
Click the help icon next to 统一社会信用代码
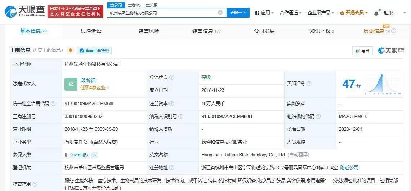click(53, 104)
